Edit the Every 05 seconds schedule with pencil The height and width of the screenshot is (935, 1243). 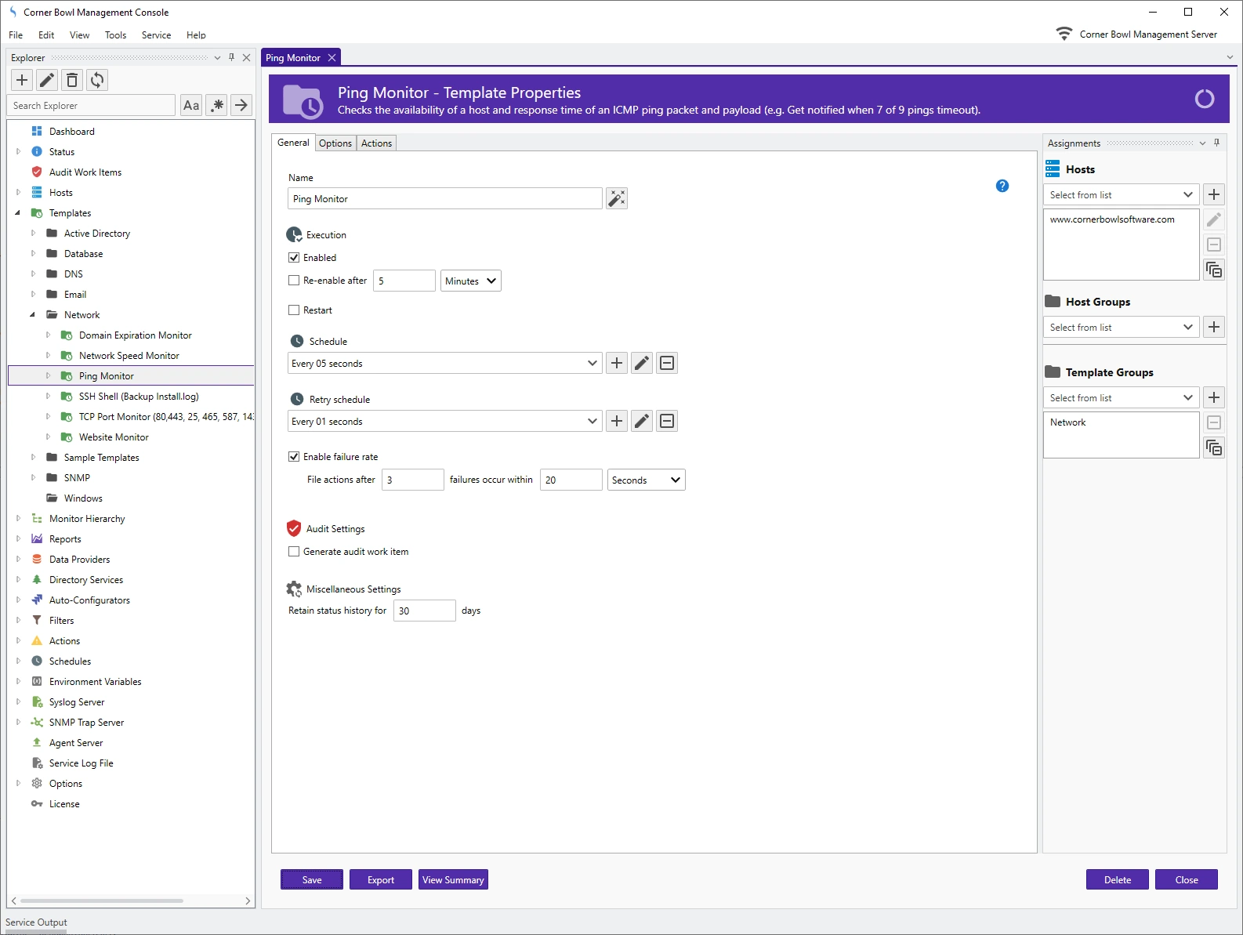click(x=642, y=363)
